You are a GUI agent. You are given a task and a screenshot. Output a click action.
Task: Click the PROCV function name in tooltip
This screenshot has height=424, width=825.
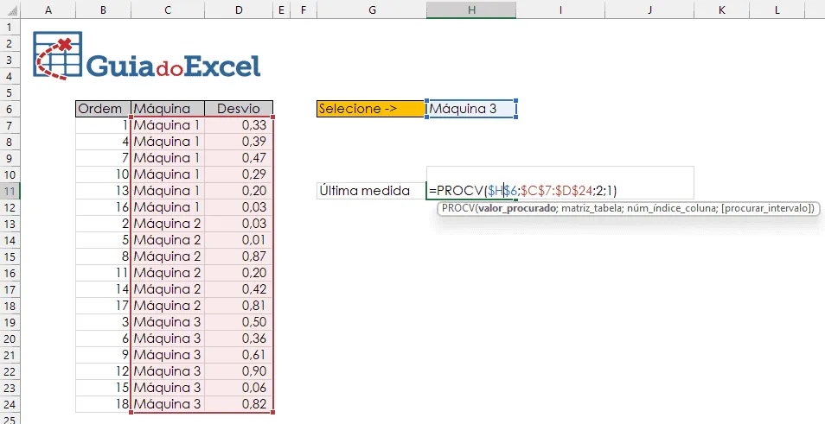(458, 209)
